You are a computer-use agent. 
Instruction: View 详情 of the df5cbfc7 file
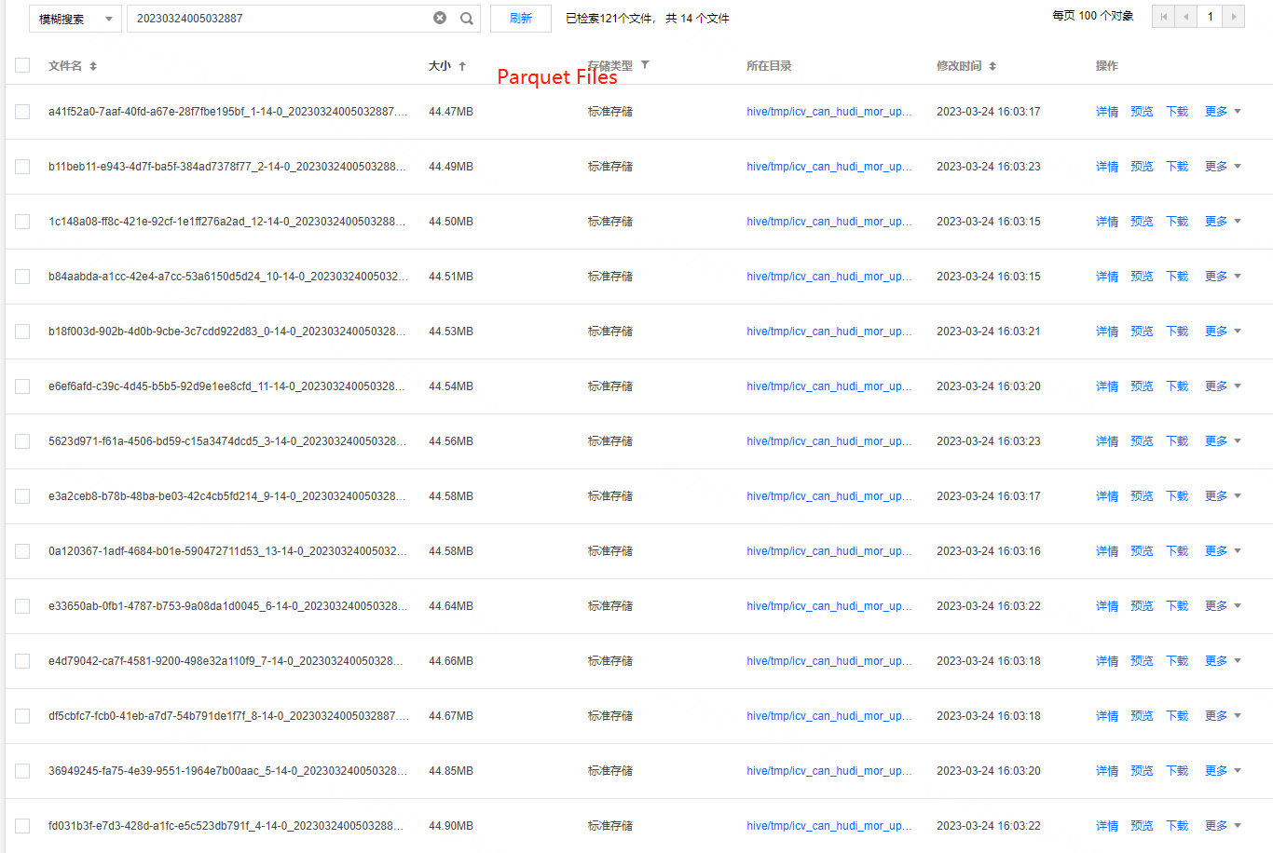1107,716
